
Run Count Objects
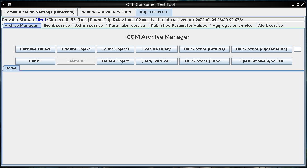pos(115,49)
